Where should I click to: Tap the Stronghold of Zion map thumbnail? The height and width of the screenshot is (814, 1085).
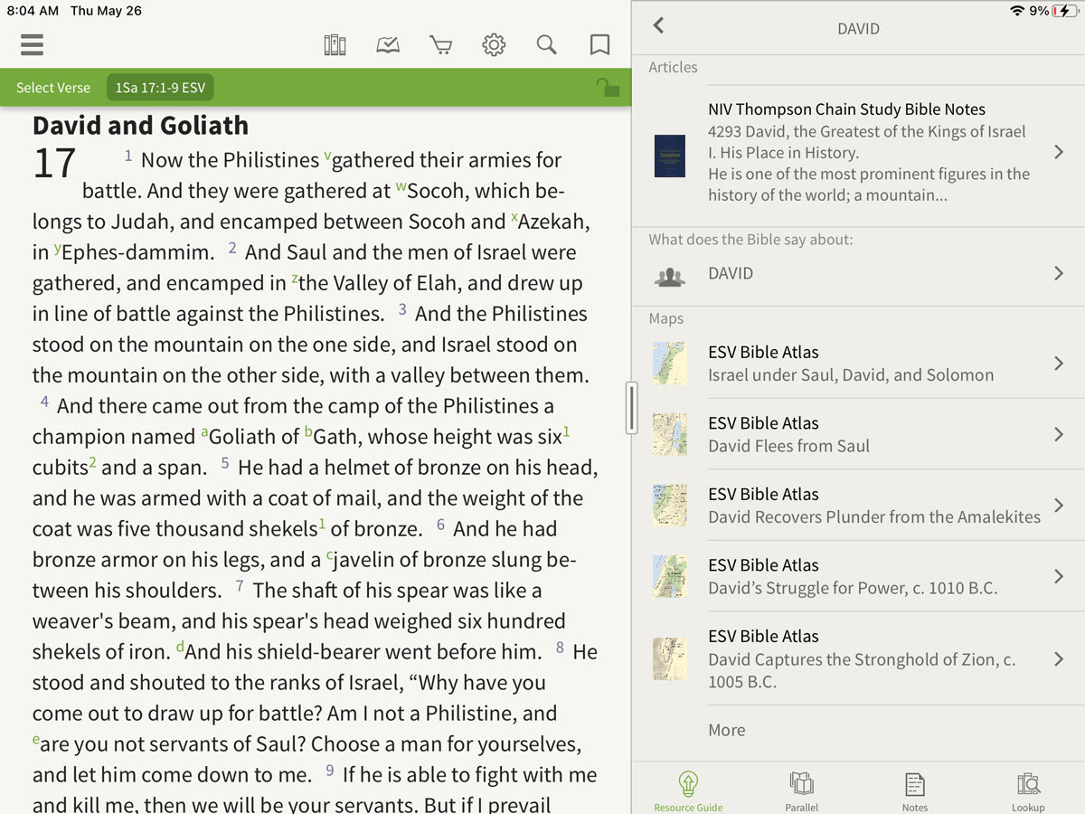(x=670, y=658)
